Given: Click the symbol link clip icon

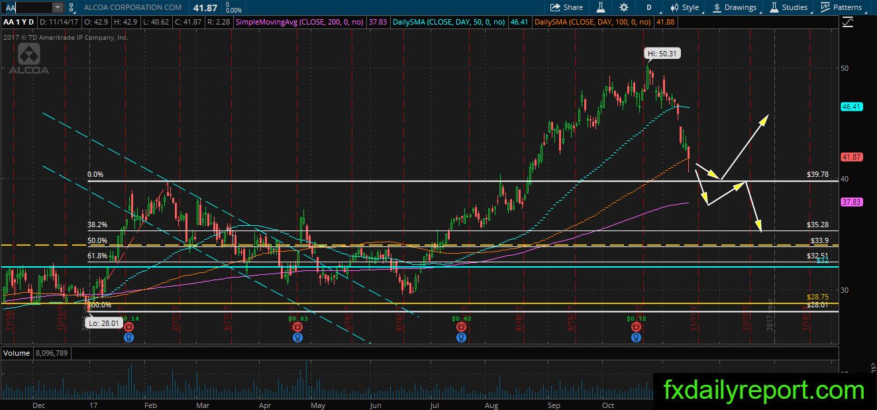Looking at the screenshot, I should coord(72,7).
